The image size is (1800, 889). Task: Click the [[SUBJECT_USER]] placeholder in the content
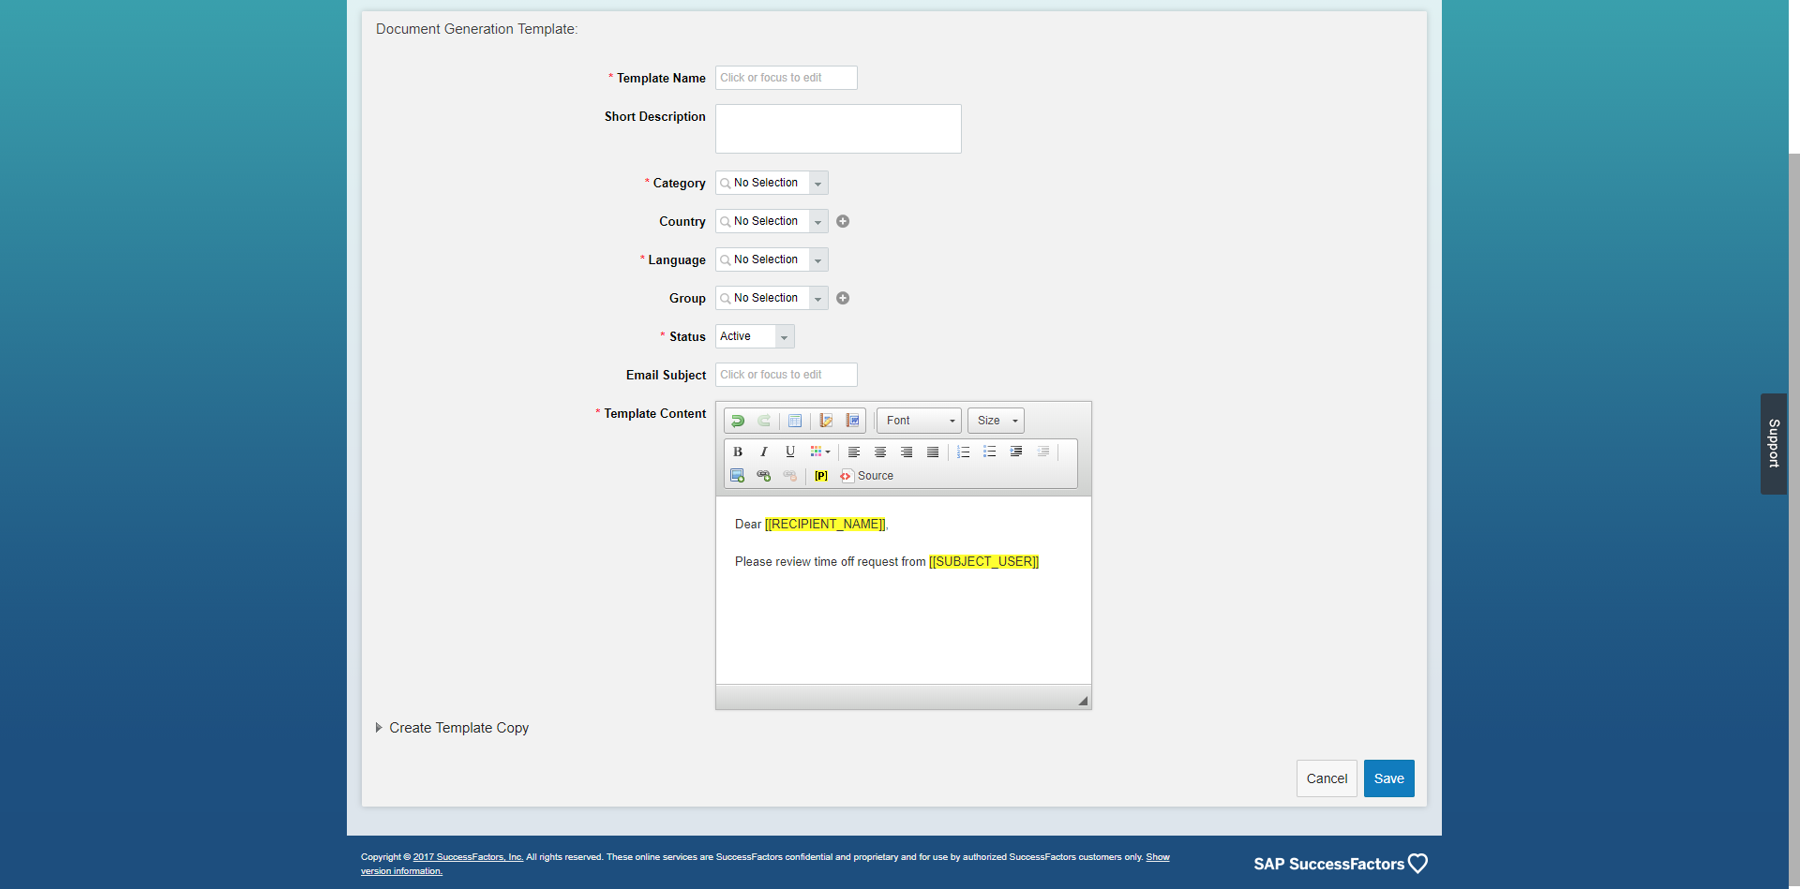click(x=983, y=562)
